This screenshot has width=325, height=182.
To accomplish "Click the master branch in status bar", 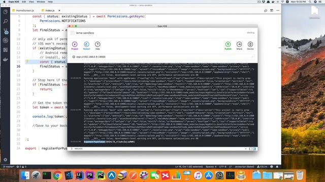I will tap(9, 166).
